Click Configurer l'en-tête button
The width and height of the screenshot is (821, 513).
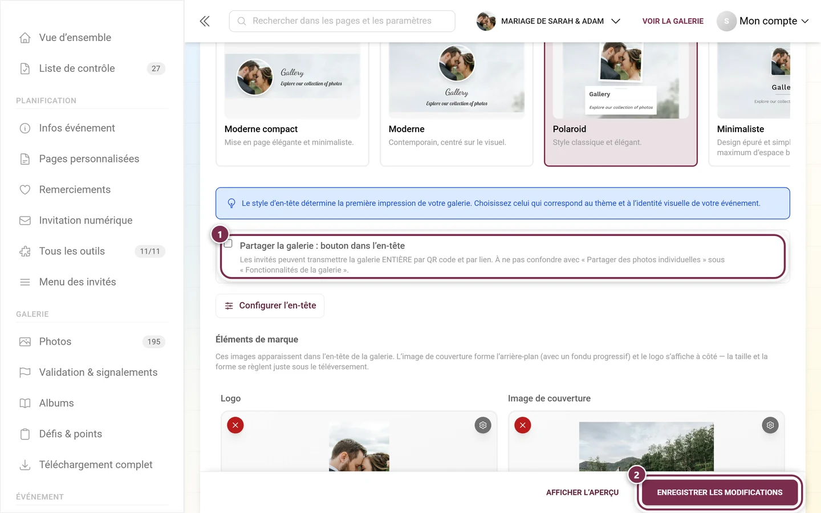click(x=270, y=306)
